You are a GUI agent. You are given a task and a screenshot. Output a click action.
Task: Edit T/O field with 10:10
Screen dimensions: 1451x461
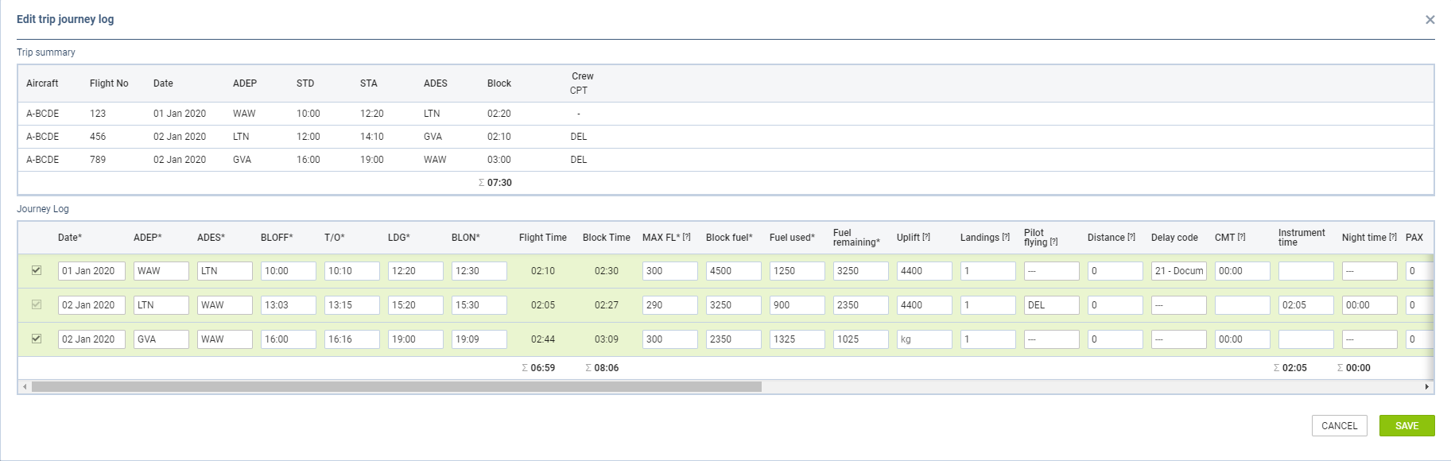(351, 271)
